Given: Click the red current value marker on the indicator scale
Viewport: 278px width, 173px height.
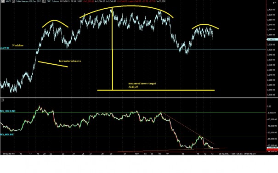Looking at the screenshot, I should [x=272, y=150].
